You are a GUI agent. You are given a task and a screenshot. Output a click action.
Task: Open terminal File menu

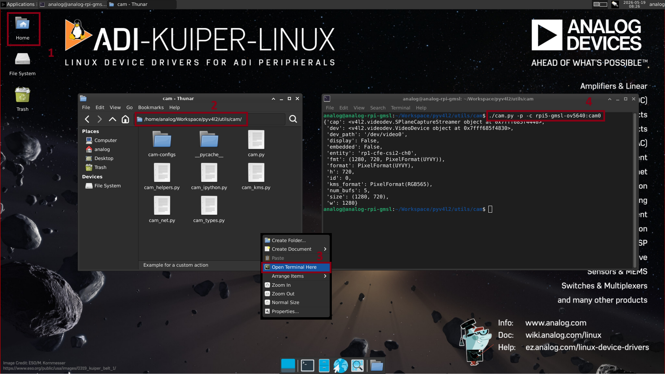pyautogui.click(x=330, y=108)
